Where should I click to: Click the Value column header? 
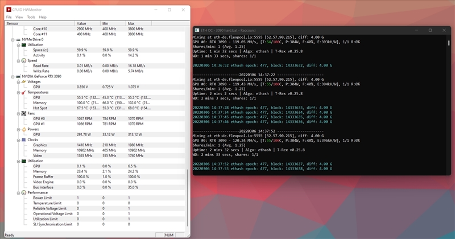(x=88, y=23)
